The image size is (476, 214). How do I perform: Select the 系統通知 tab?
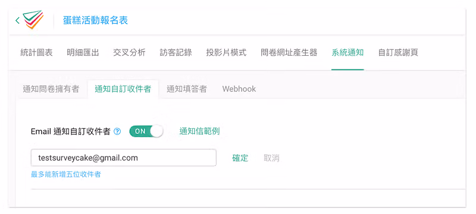coord(347,52)
